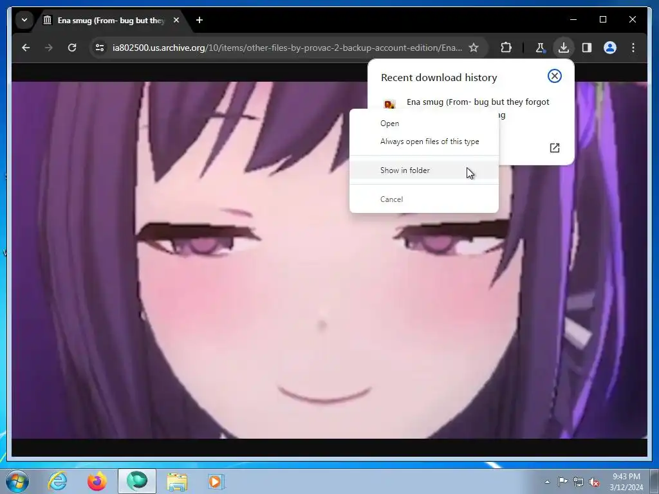Choose Open in the context menu

[424, 123]
